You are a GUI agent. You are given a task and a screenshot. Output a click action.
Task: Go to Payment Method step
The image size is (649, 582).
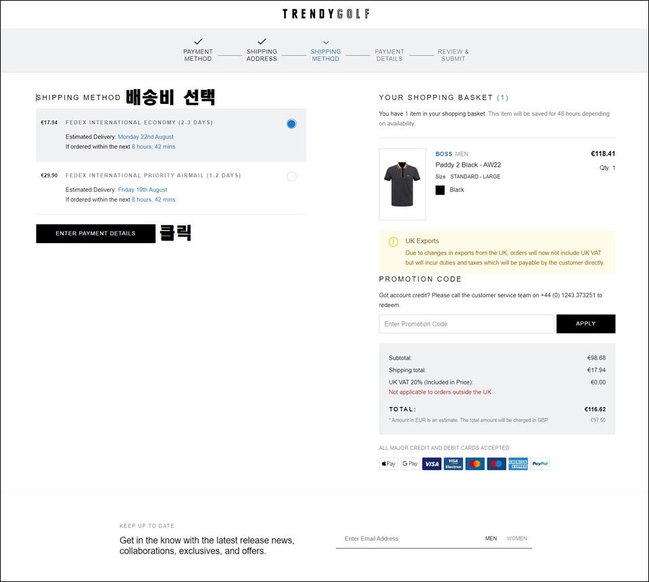198,55
